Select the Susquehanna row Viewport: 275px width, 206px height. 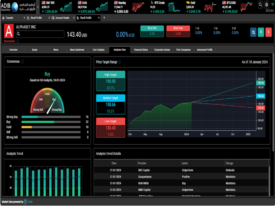coord(181,177)
